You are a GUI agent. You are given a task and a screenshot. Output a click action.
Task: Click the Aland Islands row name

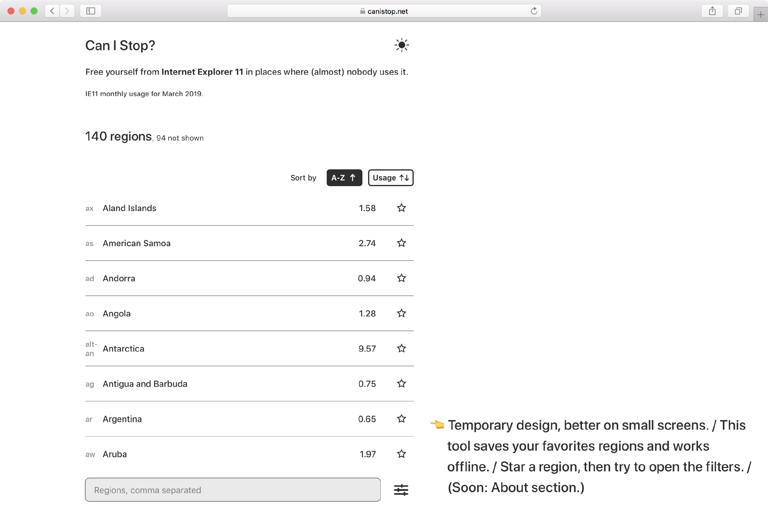coord(130,208)
